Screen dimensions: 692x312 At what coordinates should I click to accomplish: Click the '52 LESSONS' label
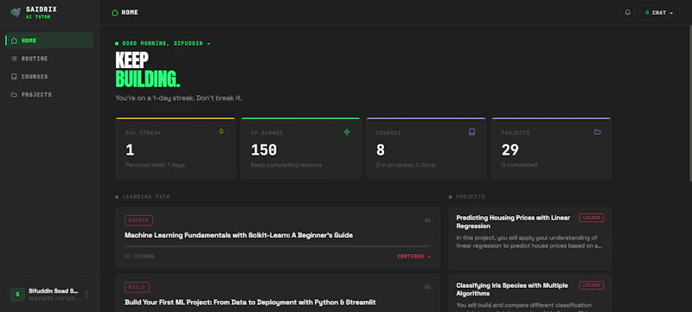click(x=139, y=257)
